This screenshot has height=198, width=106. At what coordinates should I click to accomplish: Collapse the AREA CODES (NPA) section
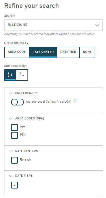(11, 119)
